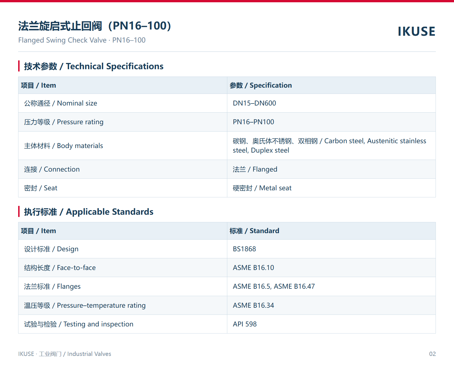Select the Technical Specifications section heading
The width and height of the screenshot is (454, 365).
click(x=94, y=66)
